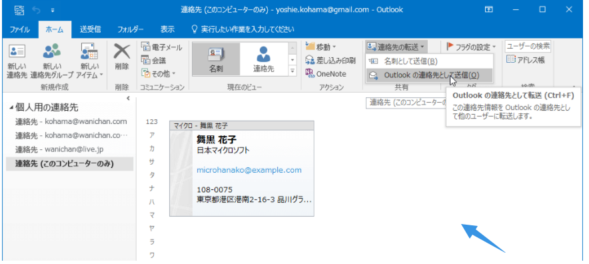589x264 pixels.
Task: Open the 表示 tab
Action: pyautogui.click(x=167, y=29)
